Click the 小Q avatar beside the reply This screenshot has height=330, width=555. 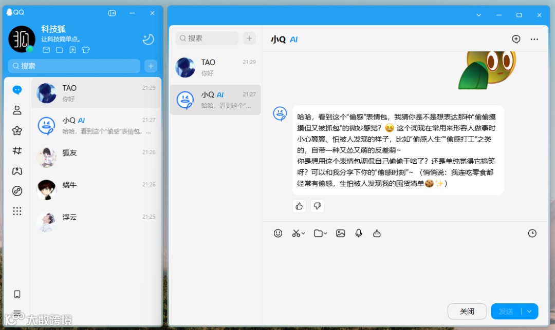pyautogui.click(x=280, y=114)
